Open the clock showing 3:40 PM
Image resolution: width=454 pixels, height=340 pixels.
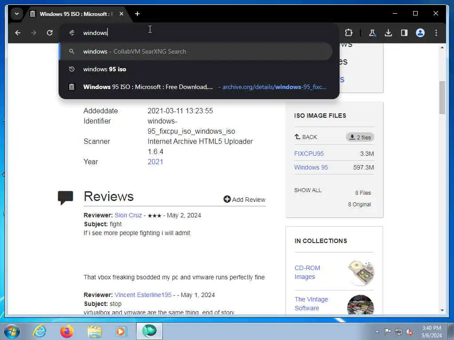[x=431, y=332]
